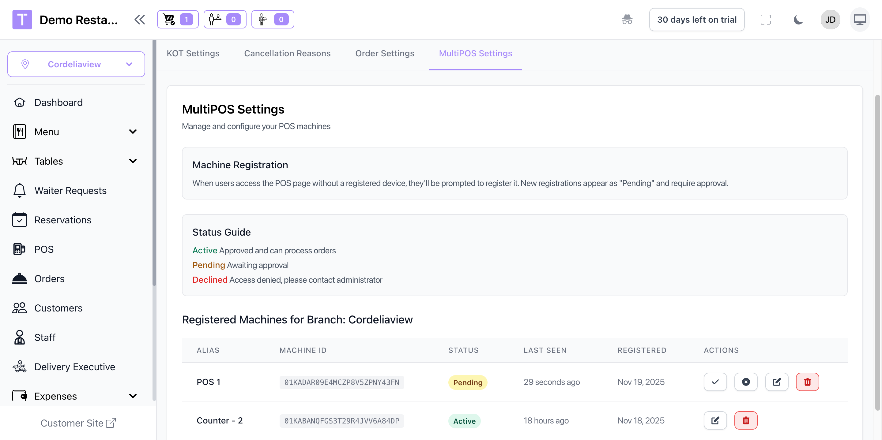Collapse the sidebar with double chevron
882x440 pixels.
click(139, 20)
